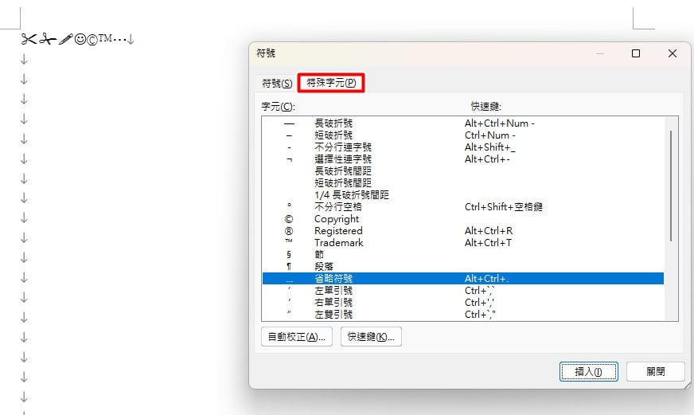This screenshot has width=694, height=415.
Task: Choose the 右單引號 quote entry
Action: coord(463,303)
